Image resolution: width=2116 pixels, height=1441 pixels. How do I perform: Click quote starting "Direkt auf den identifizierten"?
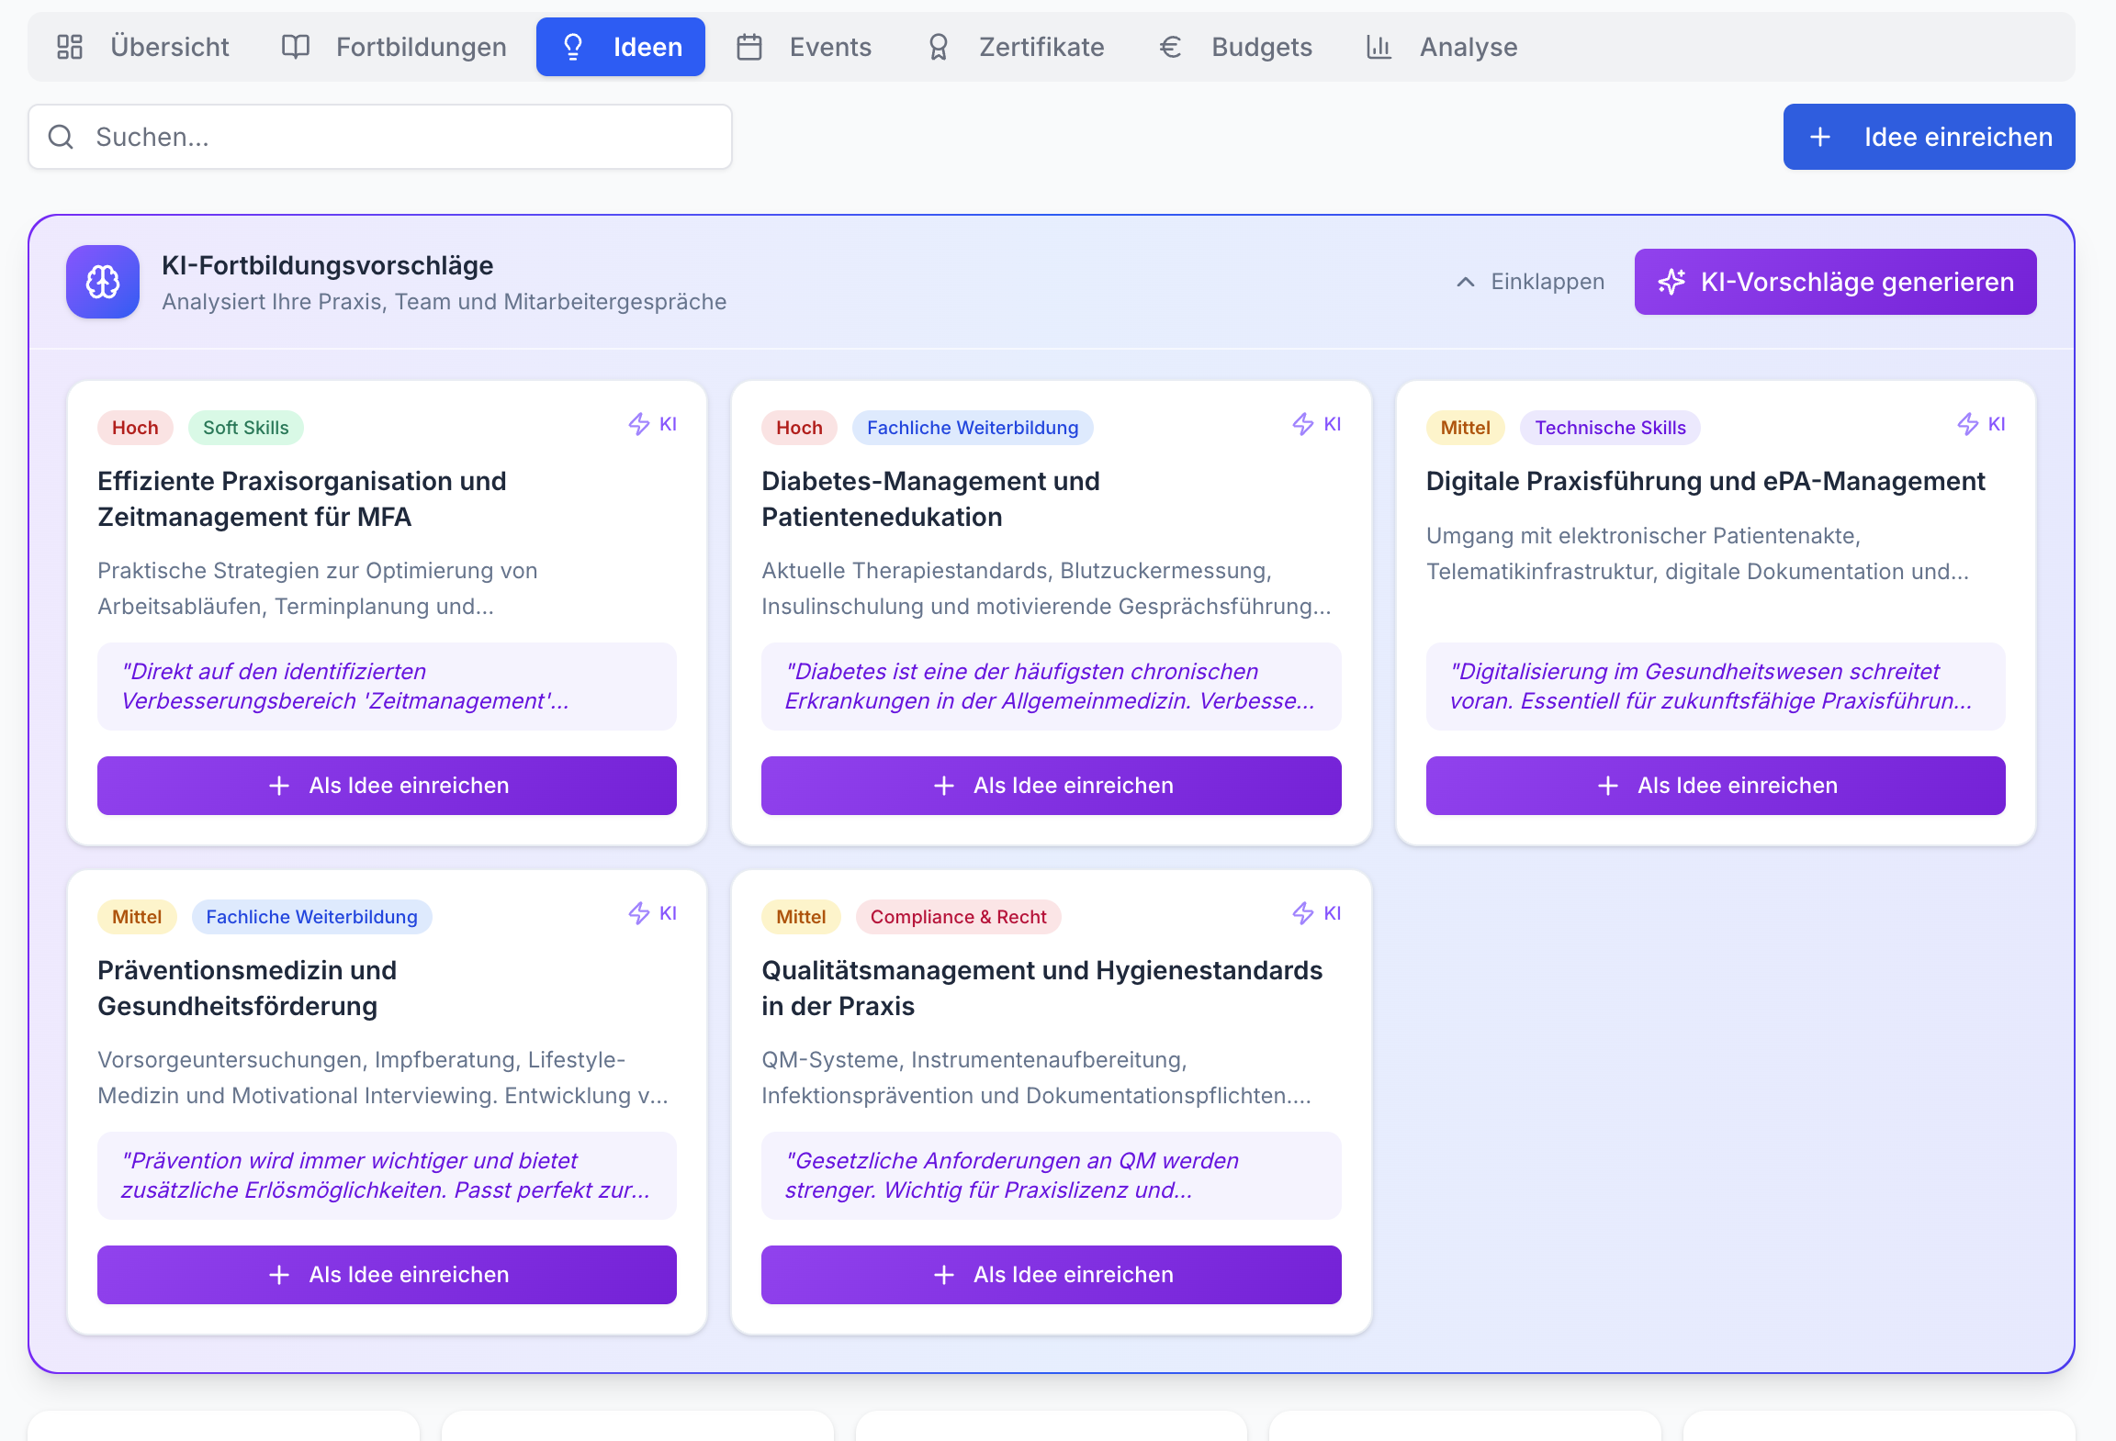click(x=387, y=687)
